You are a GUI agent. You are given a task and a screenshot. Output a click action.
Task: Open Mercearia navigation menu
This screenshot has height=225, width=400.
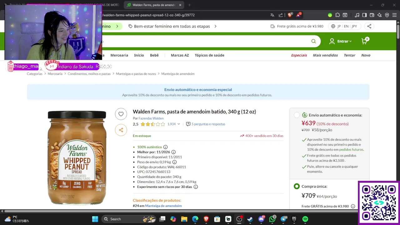[x=119, y=55]
